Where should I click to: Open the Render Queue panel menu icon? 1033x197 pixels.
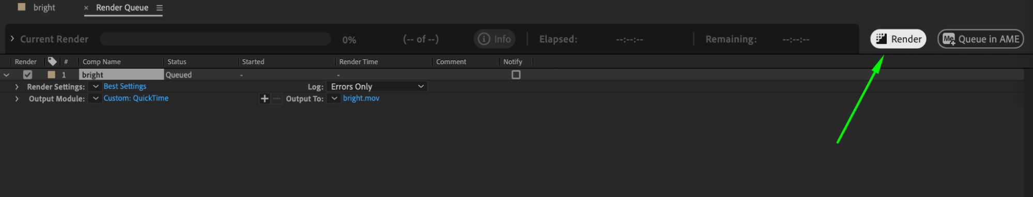coord(159,8)
